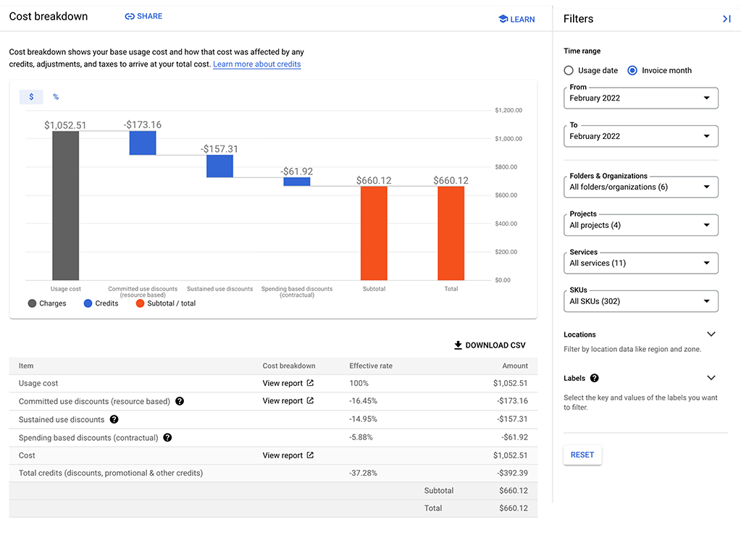Click the Effective rate column header
The image size is (741, 543).
coord(371,366)
